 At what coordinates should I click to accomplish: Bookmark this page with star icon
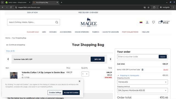tap(148, 7)
